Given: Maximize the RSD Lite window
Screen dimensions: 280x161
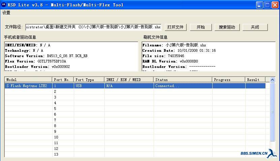Looking at the screenshot, I should (267, 5).
